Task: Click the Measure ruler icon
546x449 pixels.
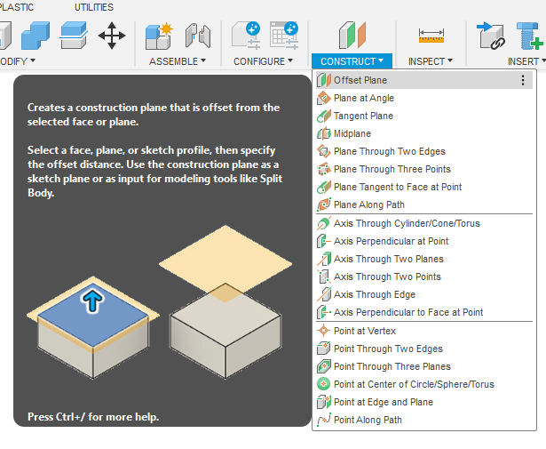Action: tap(431, 36)
